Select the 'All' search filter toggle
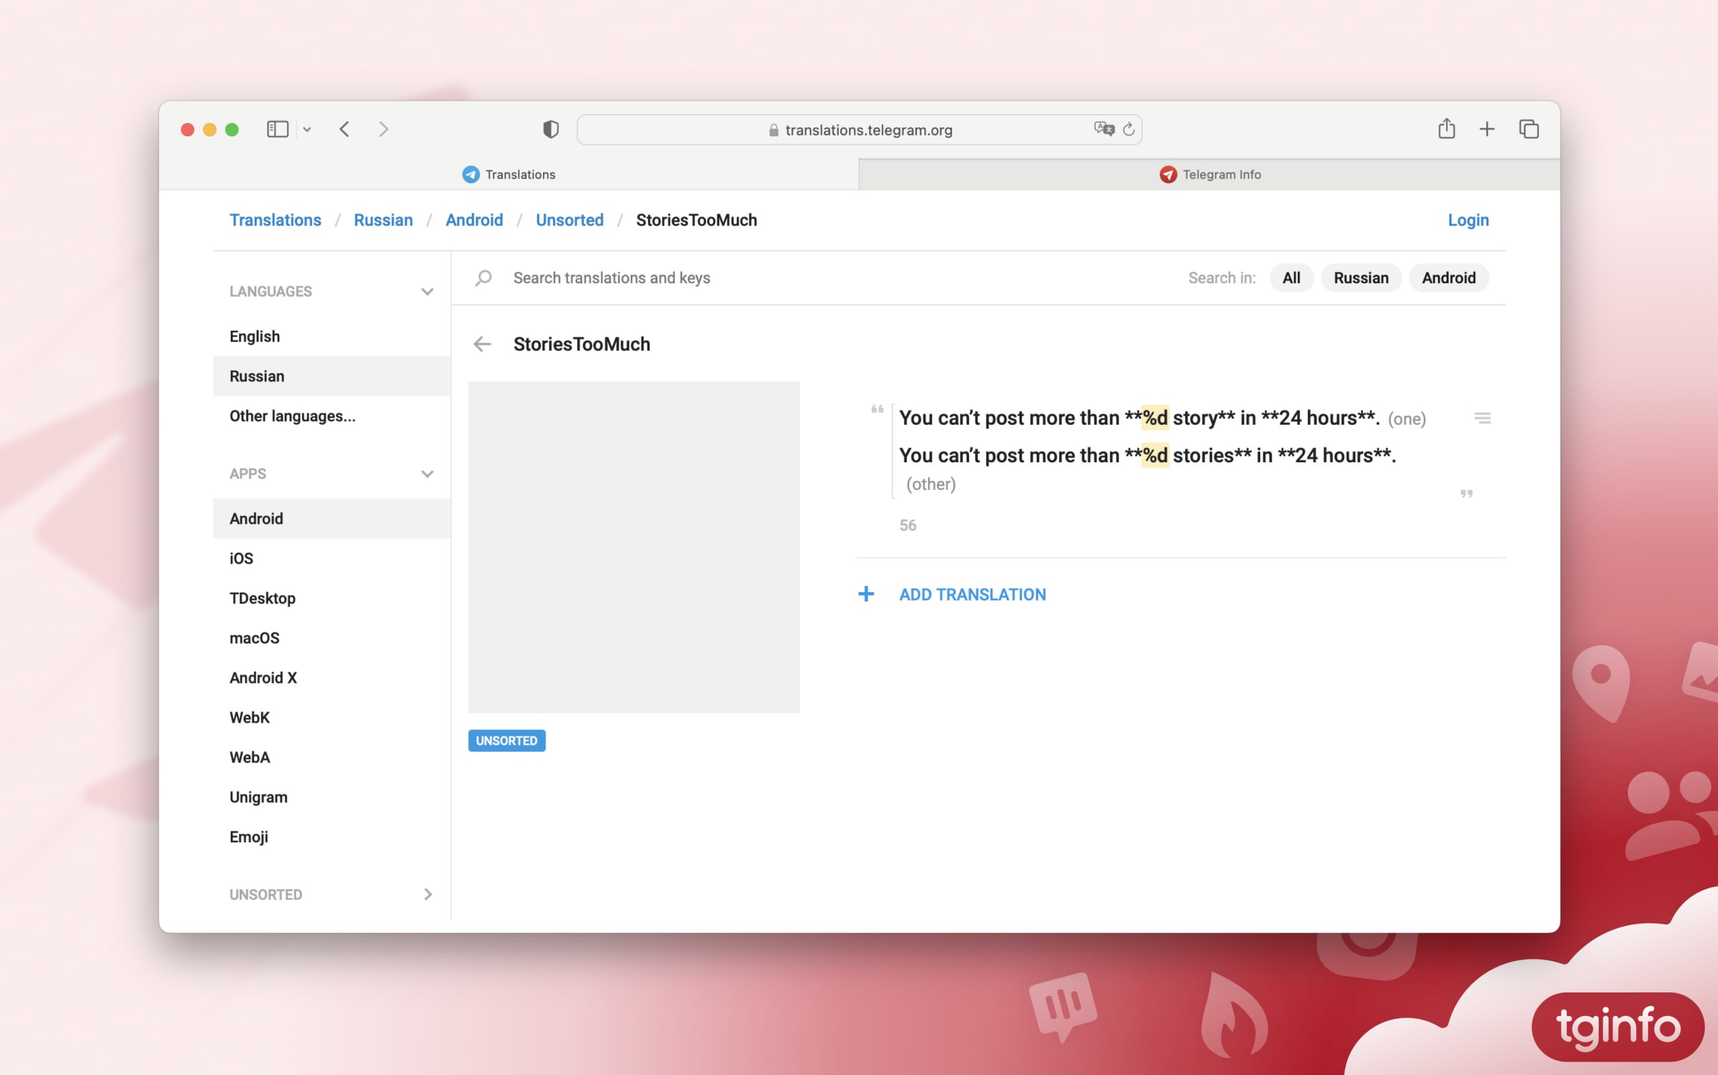The height and width of the screenshot is (1075, 1718). coord(1289,277)
